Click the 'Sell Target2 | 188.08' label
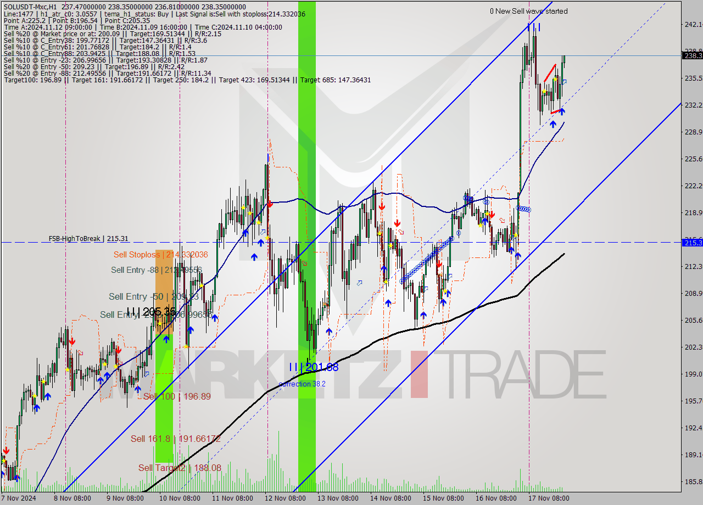Image resolution: width=703 pixels, height=505 pixels. 180,468
